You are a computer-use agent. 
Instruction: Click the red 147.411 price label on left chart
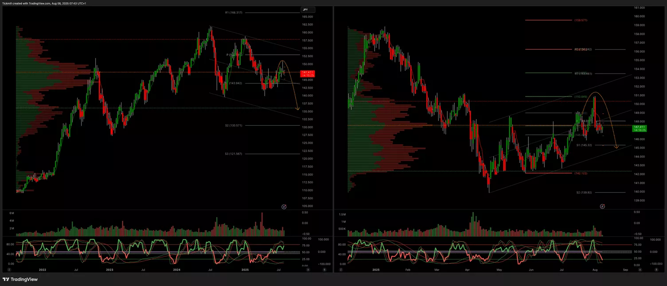click(307, 73)
